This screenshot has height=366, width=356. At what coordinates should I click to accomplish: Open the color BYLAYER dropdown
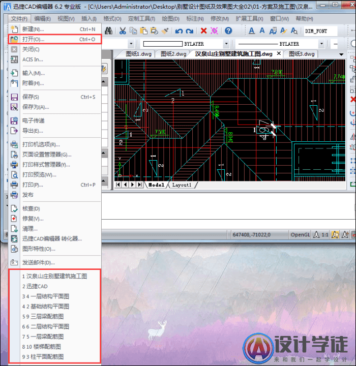(226, 44)
